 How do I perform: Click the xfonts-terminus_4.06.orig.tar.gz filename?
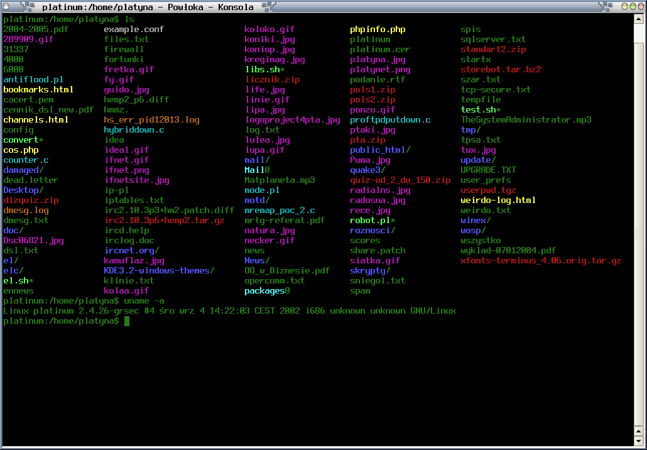click(541, 260)
